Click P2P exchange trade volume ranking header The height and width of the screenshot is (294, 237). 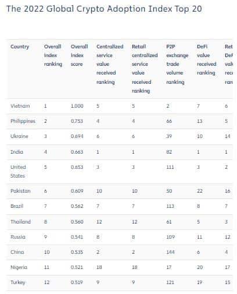tap(177, 64)
